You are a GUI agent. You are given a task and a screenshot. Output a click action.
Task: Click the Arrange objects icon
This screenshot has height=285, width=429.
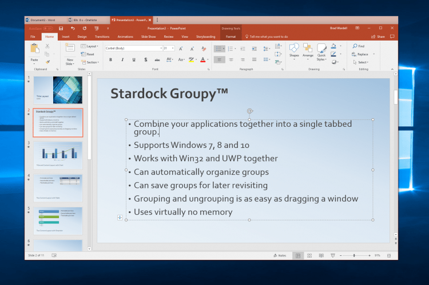(308, 51)
